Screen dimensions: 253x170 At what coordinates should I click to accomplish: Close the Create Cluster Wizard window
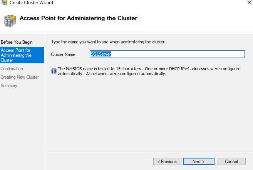click(249, 2)
